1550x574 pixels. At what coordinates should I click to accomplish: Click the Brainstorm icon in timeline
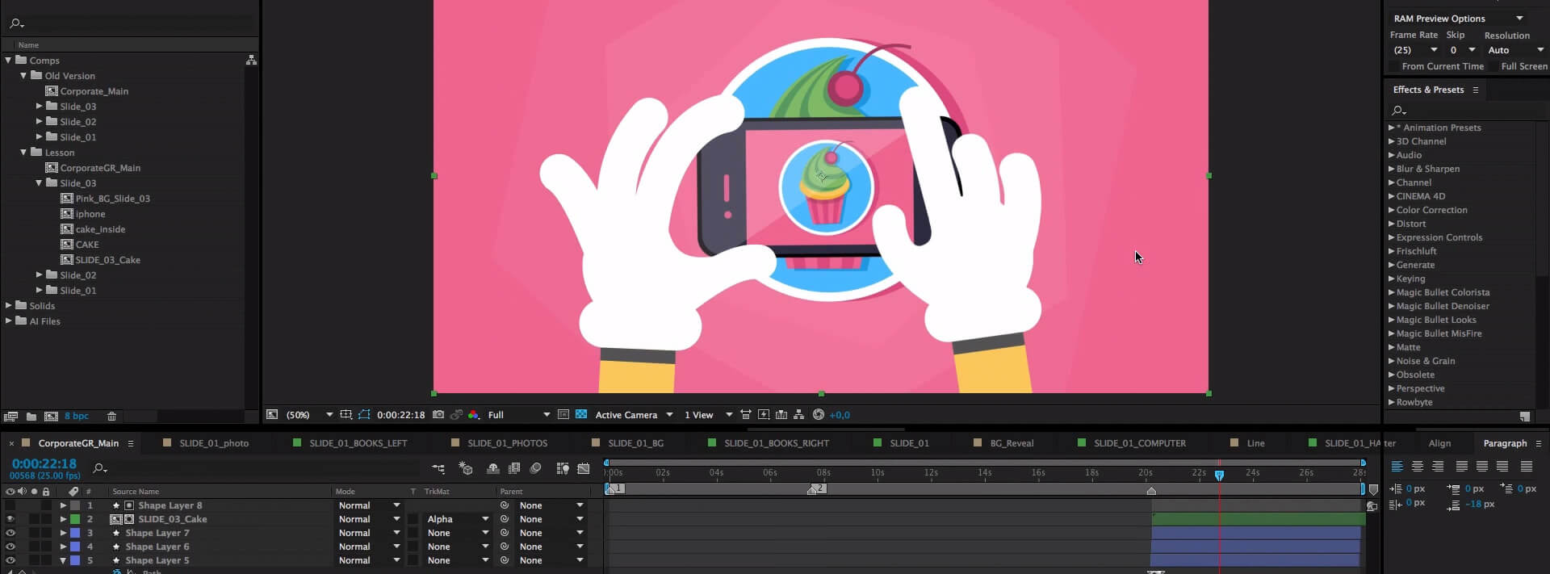coord(563,468)
